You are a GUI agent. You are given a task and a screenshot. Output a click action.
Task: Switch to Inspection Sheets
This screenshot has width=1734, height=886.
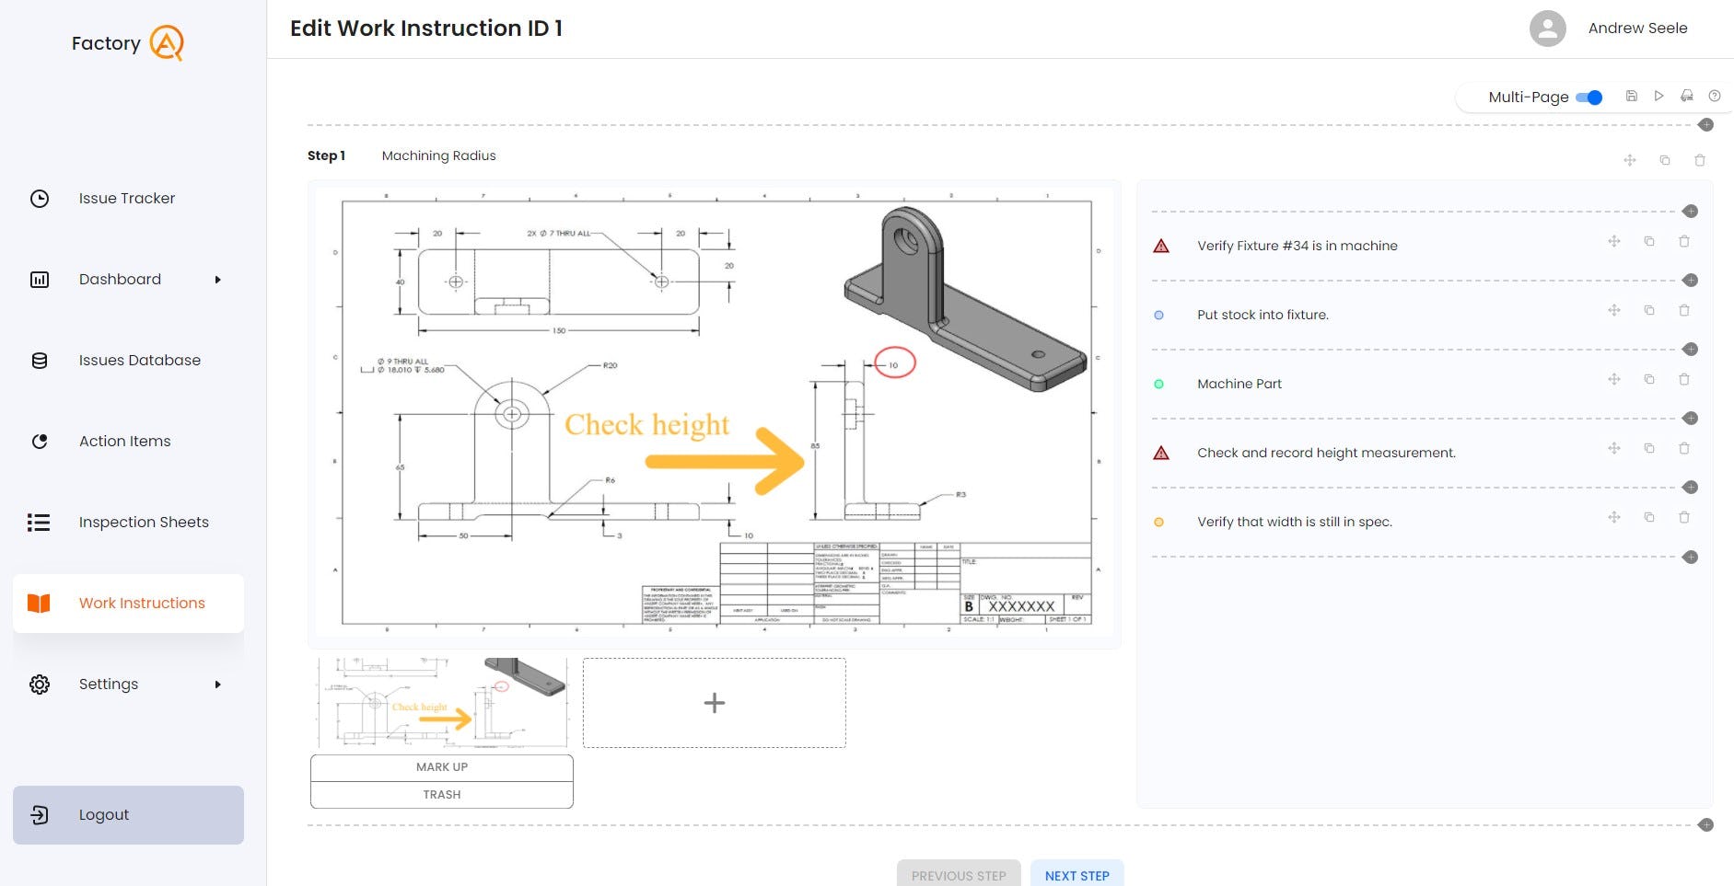tap(144, 522)
